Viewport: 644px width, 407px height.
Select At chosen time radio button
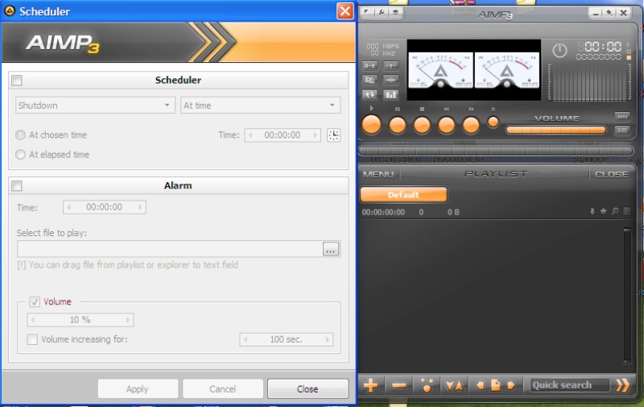[x=20, y=135]
